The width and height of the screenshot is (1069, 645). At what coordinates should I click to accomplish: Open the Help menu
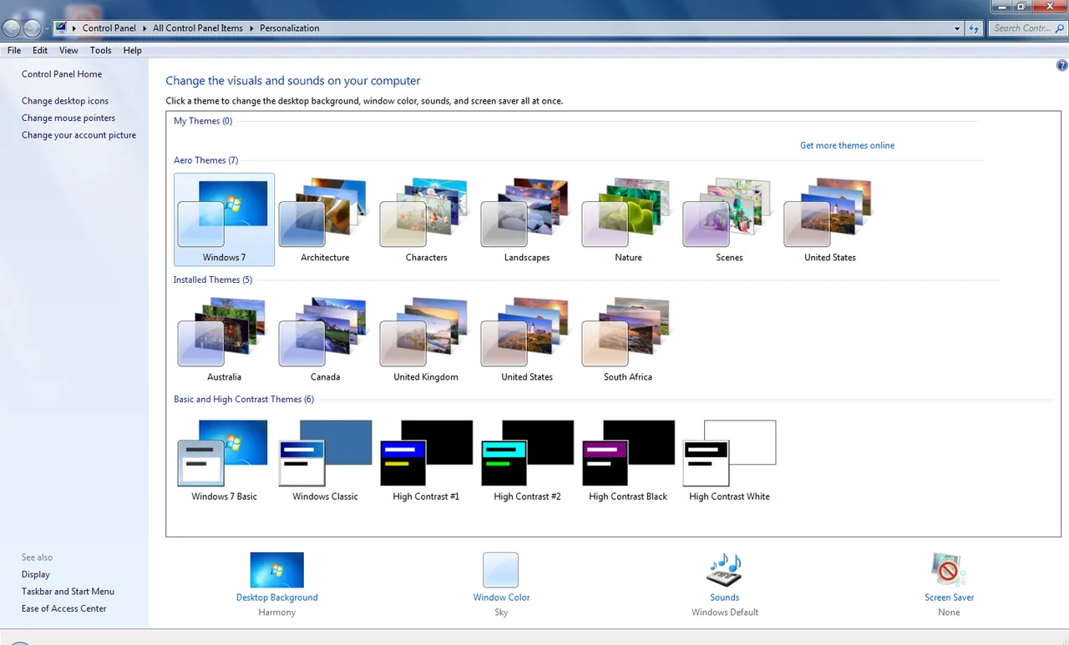point(133,50)
